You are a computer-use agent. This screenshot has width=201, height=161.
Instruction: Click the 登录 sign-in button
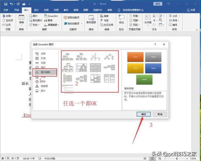point(158,4)
